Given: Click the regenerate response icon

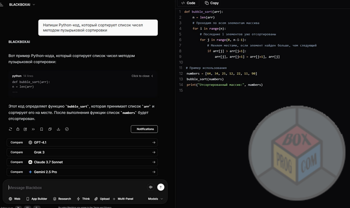Looking at the screenshot, I should tap(11, 129).
